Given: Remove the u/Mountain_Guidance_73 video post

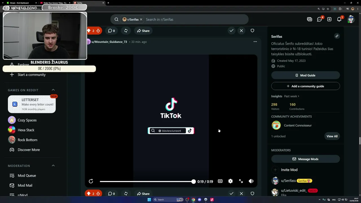Looking at the screenshot, I should (x=241, y=194).
